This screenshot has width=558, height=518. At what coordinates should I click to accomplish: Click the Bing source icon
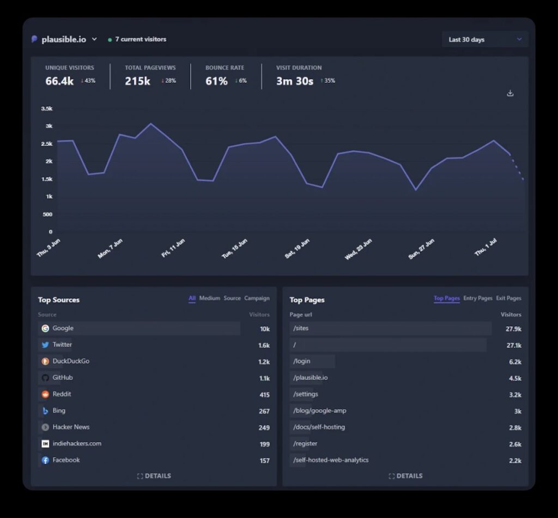[45, 411]
